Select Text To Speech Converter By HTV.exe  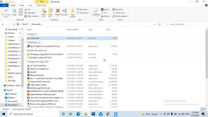click(x=72, y=46)
